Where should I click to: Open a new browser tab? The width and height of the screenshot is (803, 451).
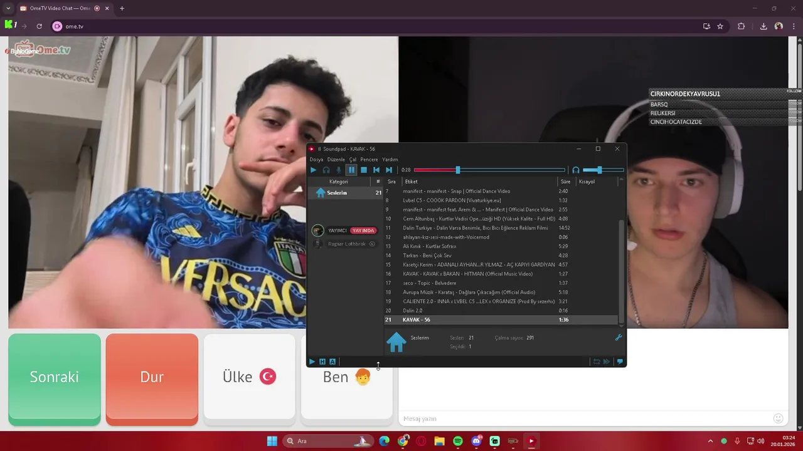point(122,8)
